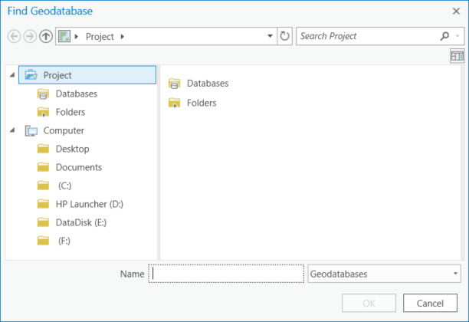469x322 pixels.
Task: Open the search options dropdown arrow
Action: point(458,36)
